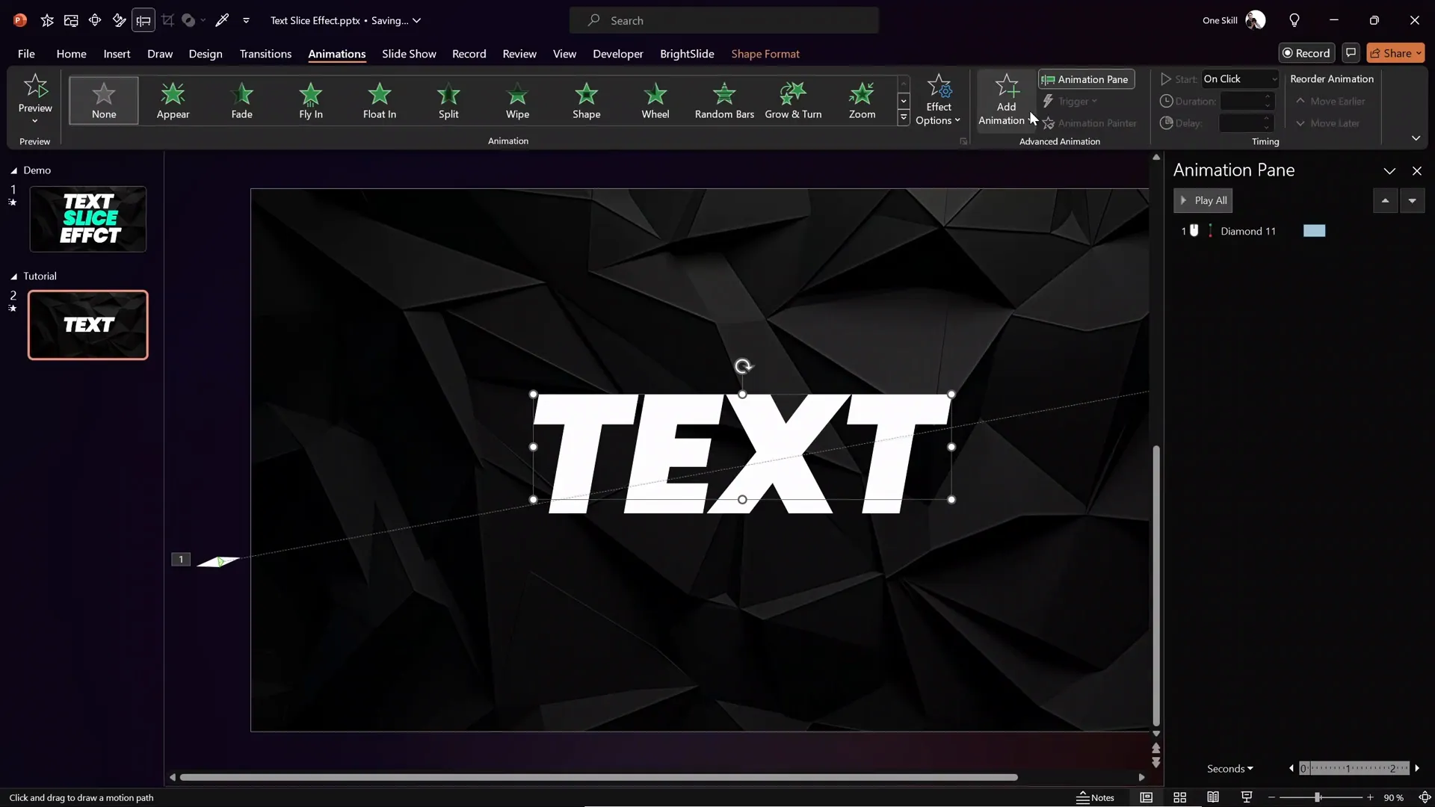Click the lightbulb ideas icon in title bar

tap(1294, 20)
